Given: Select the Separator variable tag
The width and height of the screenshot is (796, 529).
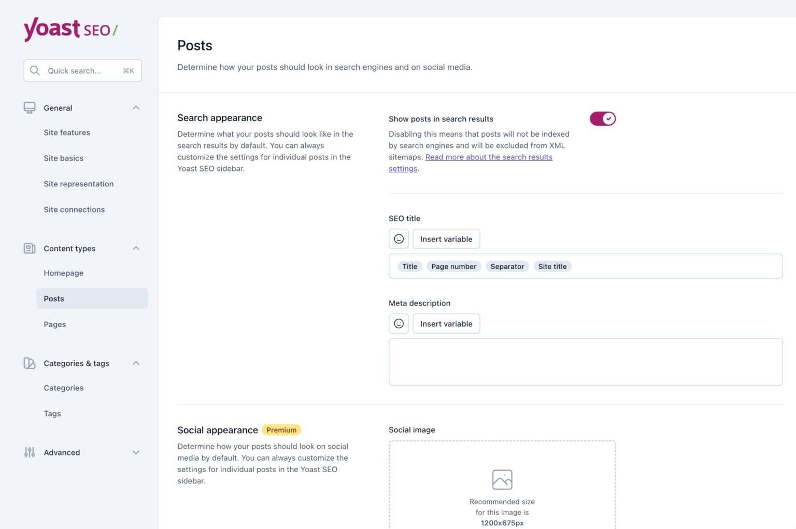Looking at the screenshot, I should point(507,267).
